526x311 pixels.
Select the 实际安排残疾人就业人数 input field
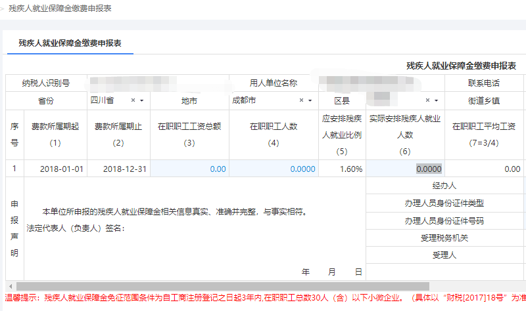405,169
